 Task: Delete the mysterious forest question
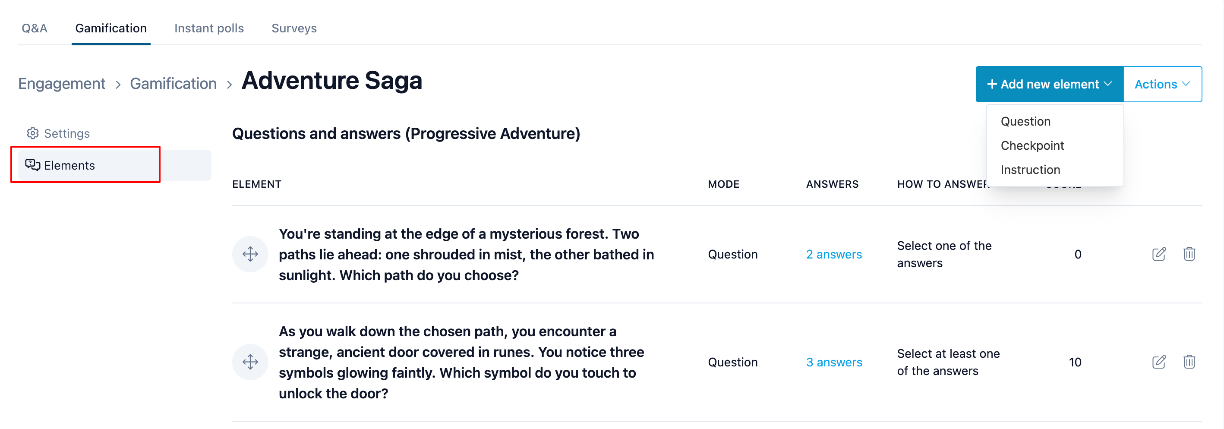click(1189, 254)
